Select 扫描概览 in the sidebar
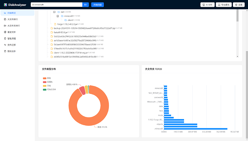This screenshot has width=248, height=141. (x=17, y=13)
